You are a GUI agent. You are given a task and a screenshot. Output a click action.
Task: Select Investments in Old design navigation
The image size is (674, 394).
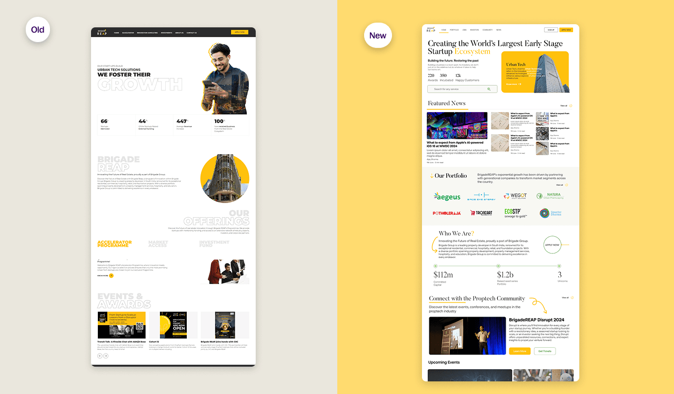coord(166,33)
